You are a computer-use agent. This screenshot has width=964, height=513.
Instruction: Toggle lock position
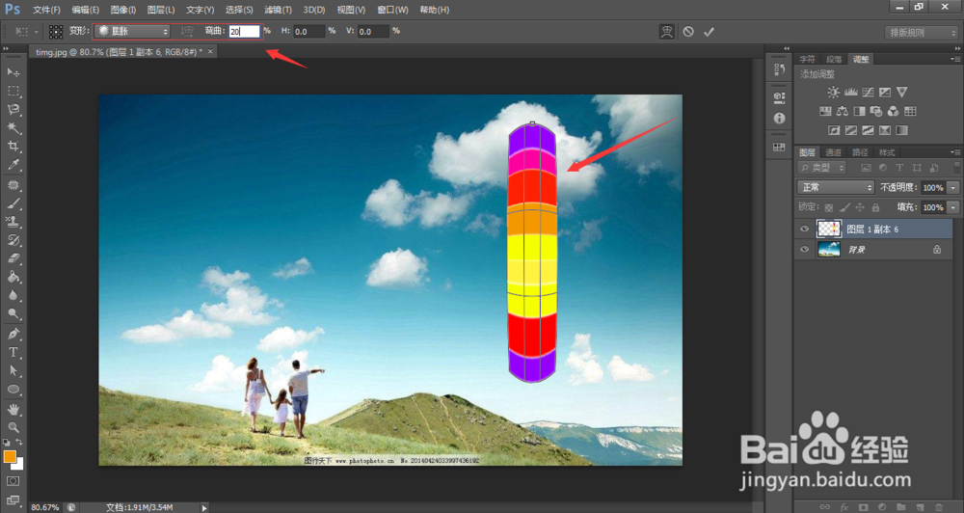pyautogui.click(x=860, y=207)
